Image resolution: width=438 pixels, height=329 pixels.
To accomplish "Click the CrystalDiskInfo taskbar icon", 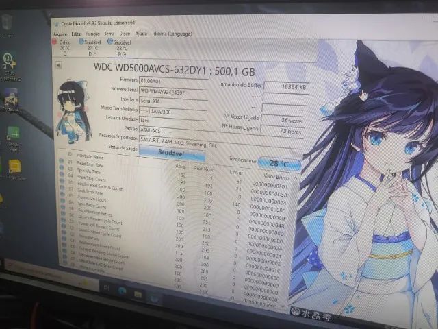I will pos(155,299).
